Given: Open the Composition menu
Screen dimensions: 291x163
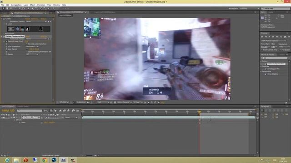Looking at the screenshot, I should [x=16, y=5].
